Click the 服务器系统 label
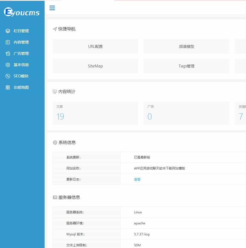Image resolution: width=246 pixels, height=248 pixels. (x=75, y=212)
